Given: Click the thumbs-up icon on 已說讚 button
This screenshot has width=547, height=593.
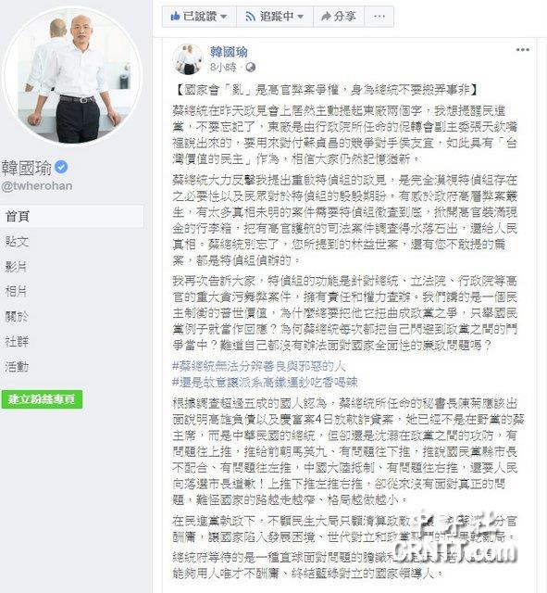Looking at the screenshot, I should click(175, 17).
